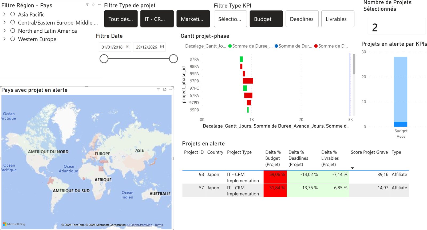
Task: Sort table by Project ID column
Action: click(x=194, y=152)
